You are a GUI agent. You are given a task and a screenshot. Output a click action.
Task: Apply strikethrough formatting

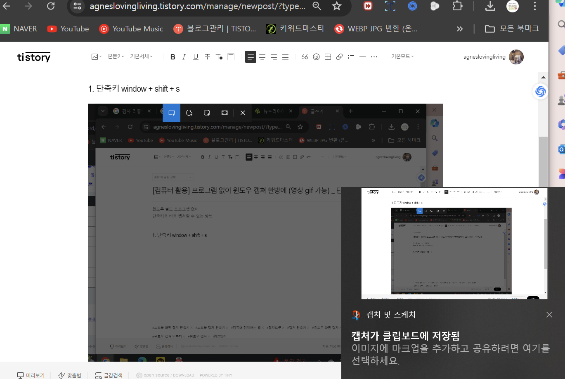coord(207,57)
